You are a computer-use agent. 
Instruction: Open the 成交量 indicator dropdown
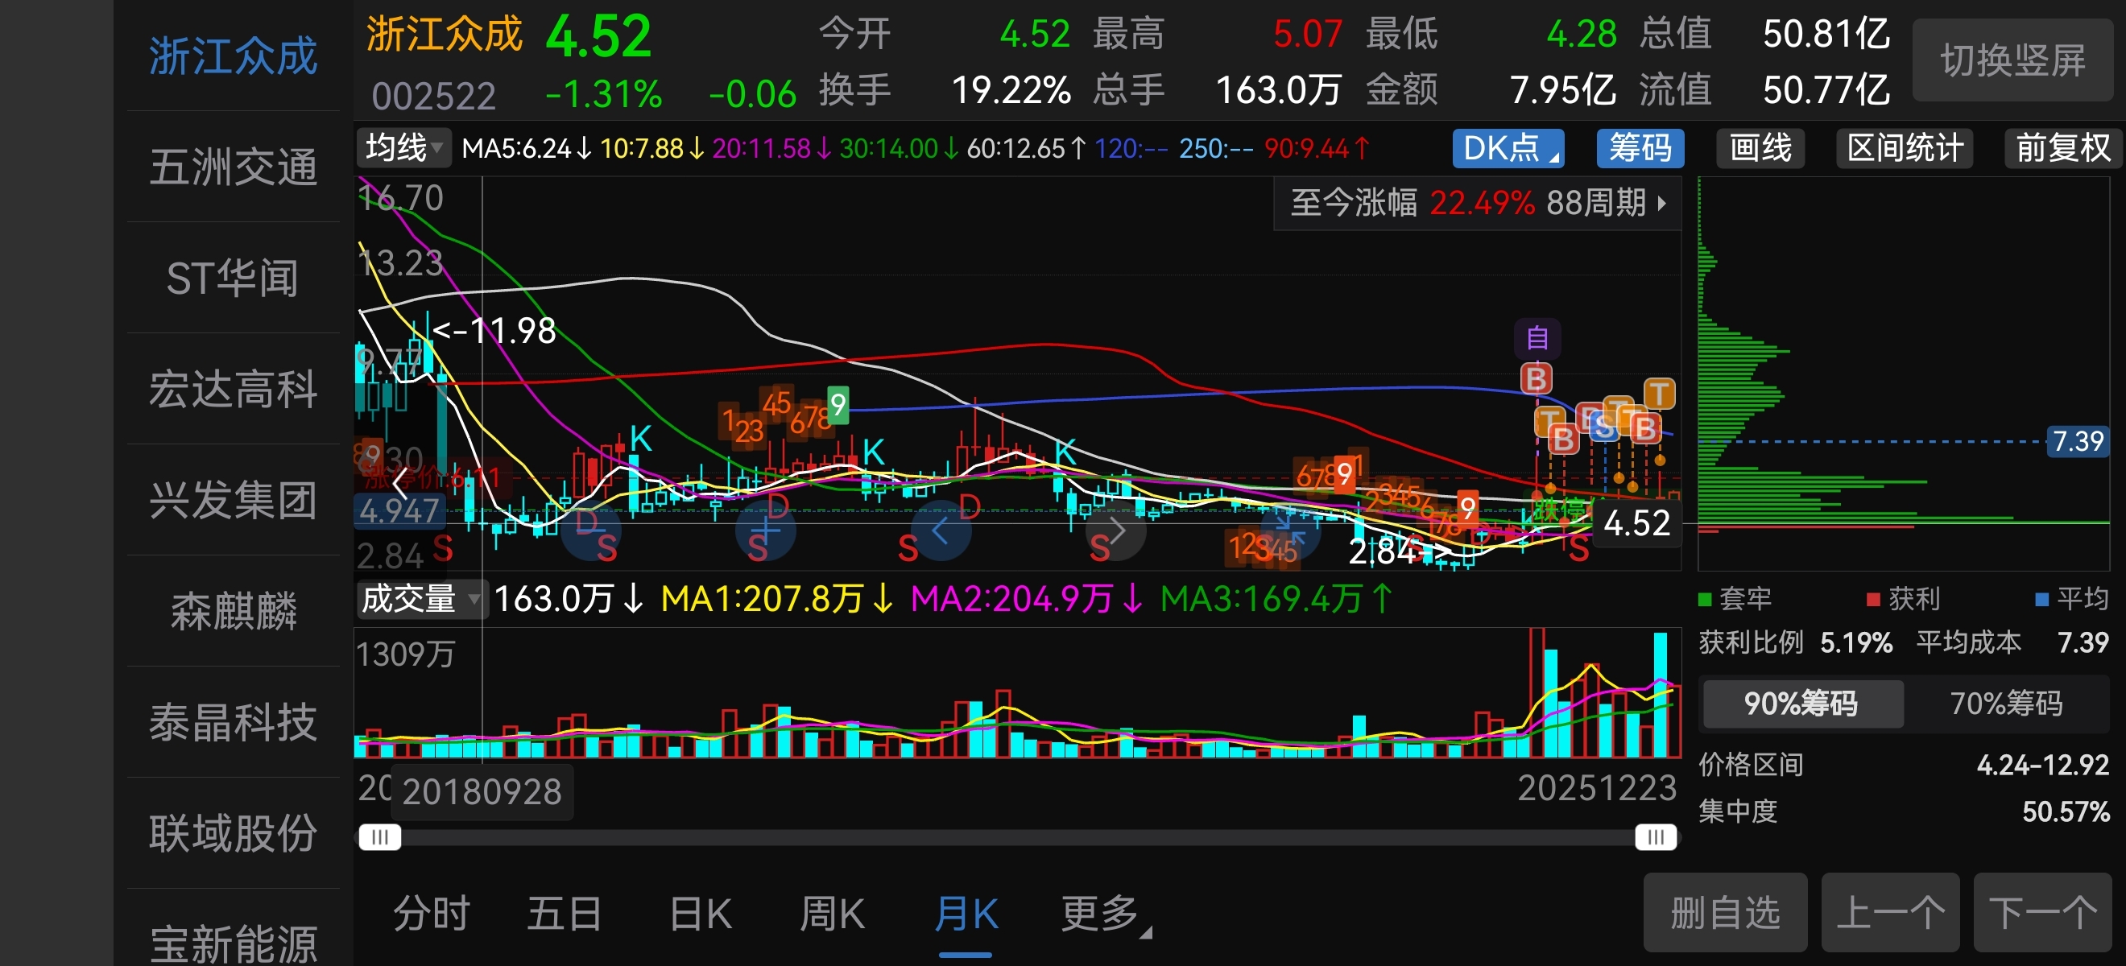point(420,599)
